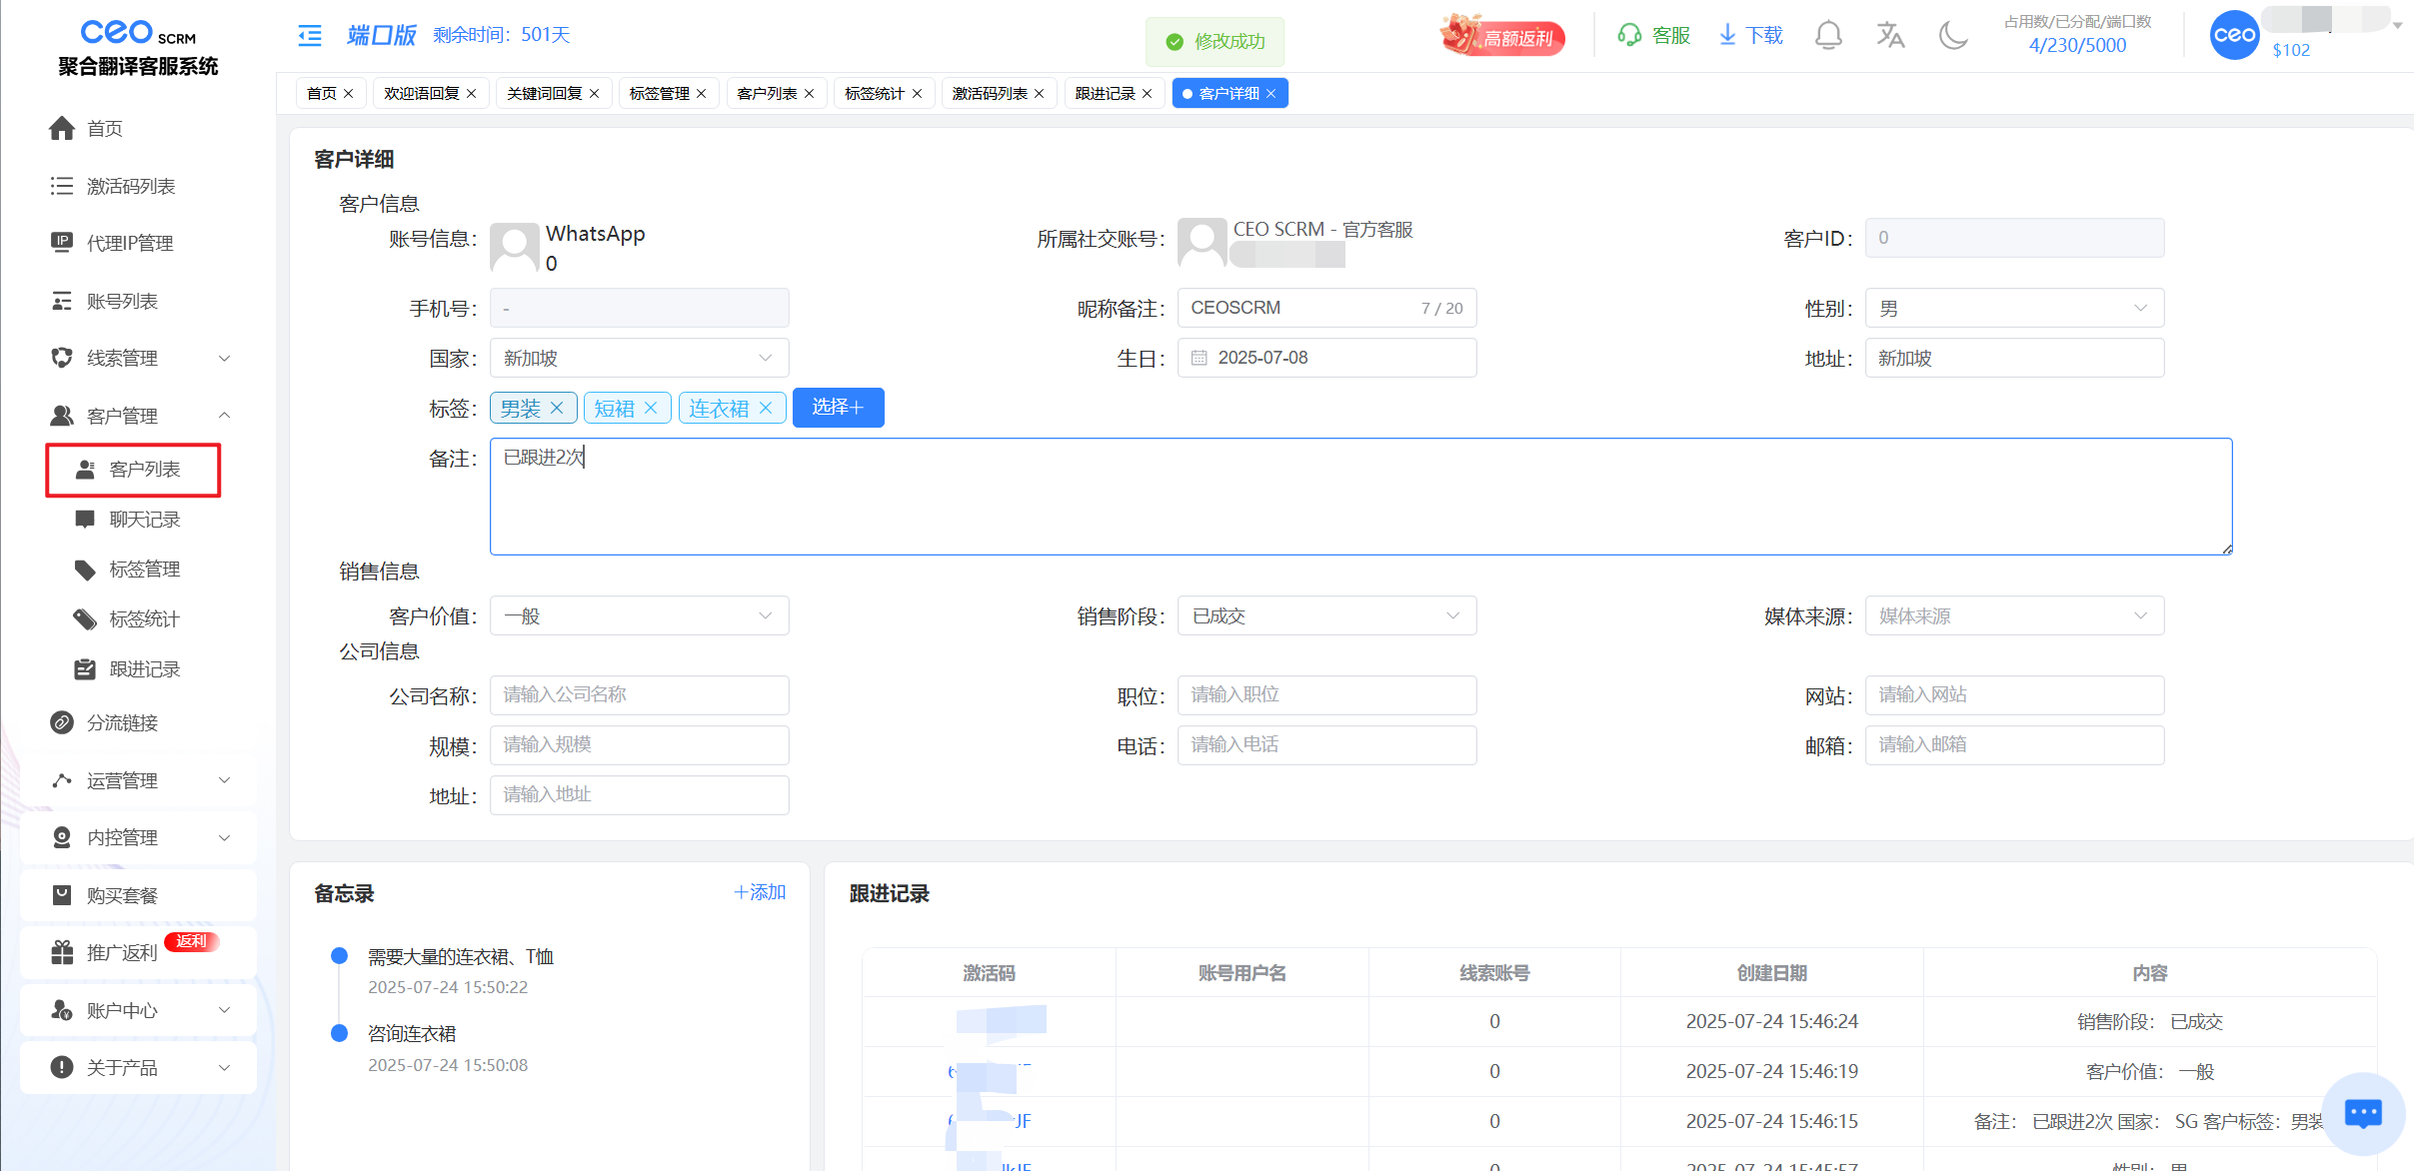Open 聊天记录 in the sidebar
The image size is (2414, 1171).
coord(144,520)
